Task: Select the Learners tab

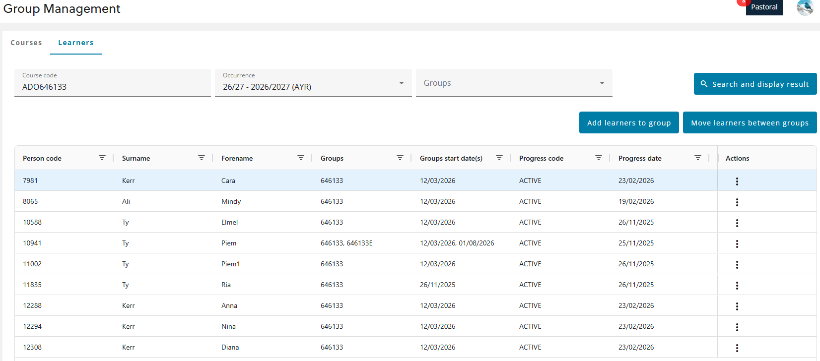Action: [x=76, y=43]
